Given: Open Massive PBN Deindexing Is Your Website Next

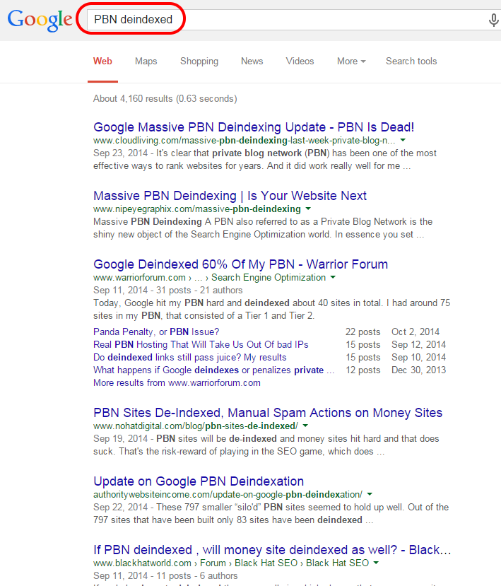Looking at the screenshot, I should (230, 196).
